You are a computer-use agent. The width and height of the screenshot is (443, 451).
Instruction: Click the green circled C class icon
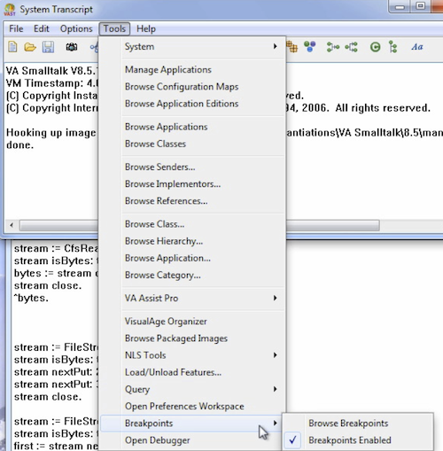375,47
